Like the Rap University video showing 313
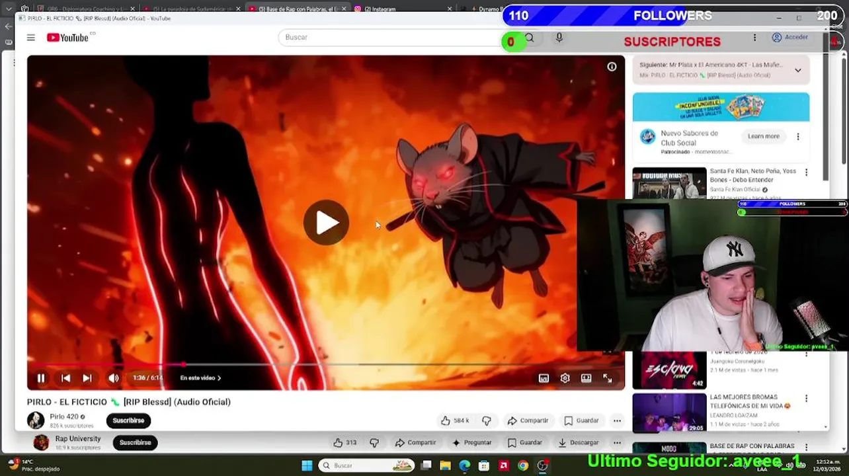Screen dimensions: 849x476 pyautogui.click(x=345, y=443)
